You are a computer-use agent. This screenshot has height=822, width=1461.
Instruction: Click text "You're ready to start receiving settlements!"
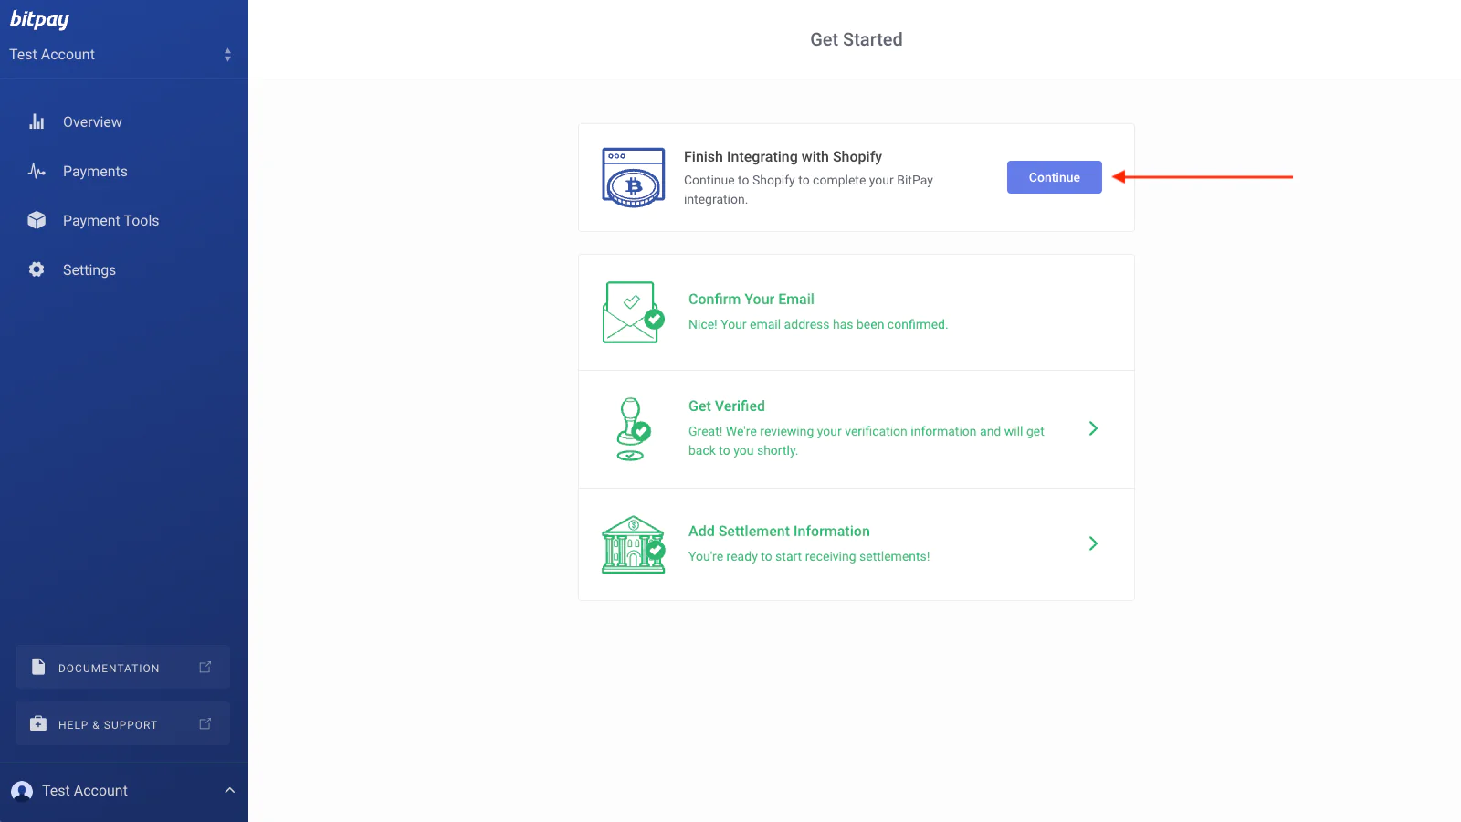(809, 556)
